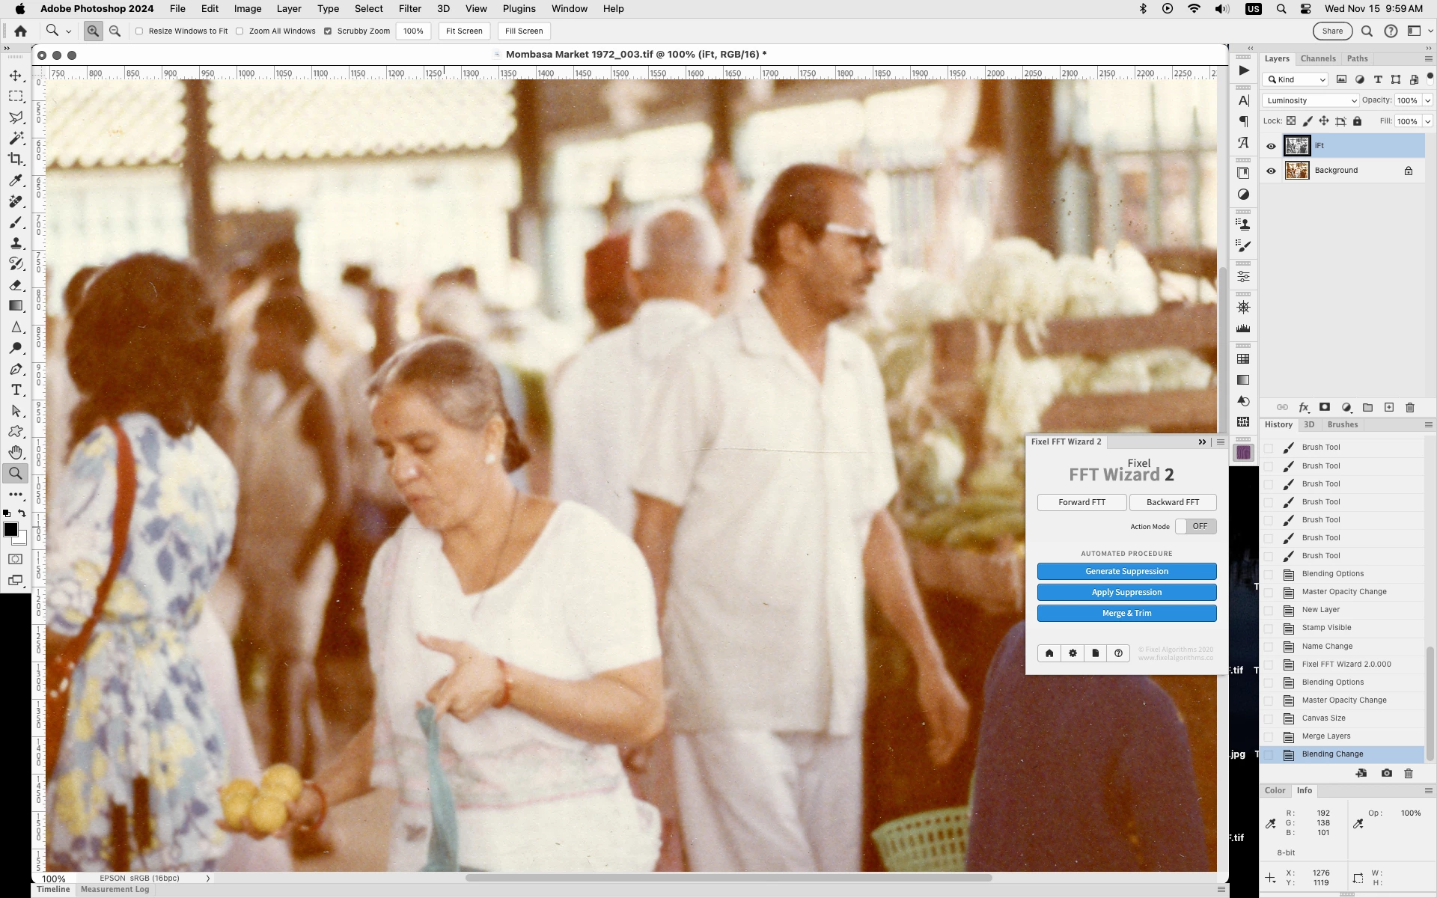Create new snapshot camera icon in History
1437x898 pixels.
pos(1386,773)
